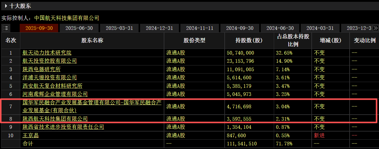Open shareholder link 航天动力技术研究院
379x149 pixels.
(x=47, y=53)
